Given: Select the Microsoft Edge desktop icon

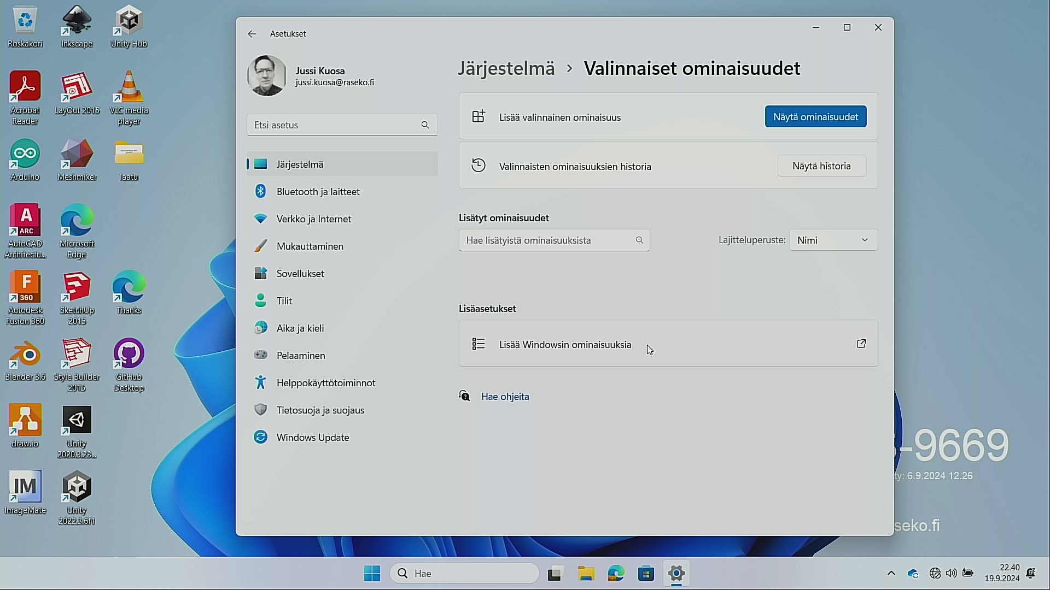Looking at the screenshot, I should click(x=77, y=232).
